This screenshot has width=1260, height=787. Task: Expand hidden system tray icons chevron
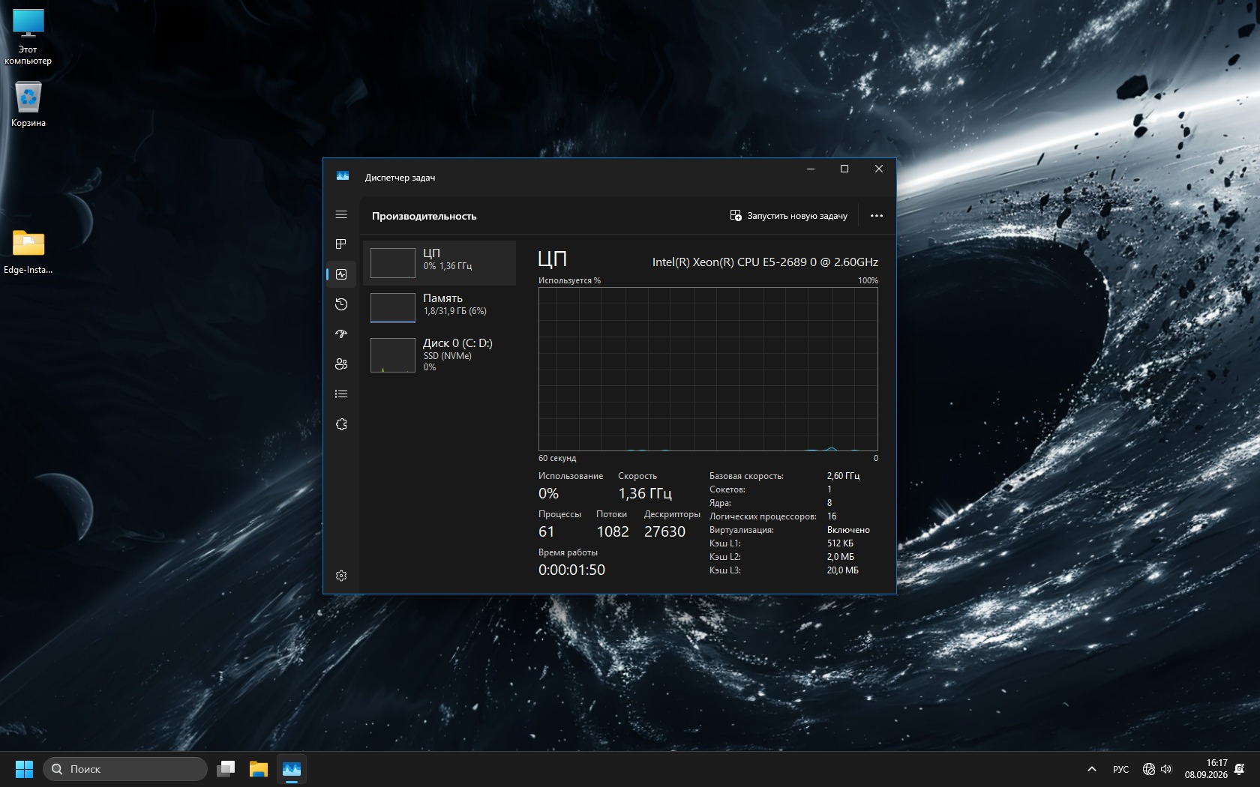pyautogui.click(x=1092, y=769)
